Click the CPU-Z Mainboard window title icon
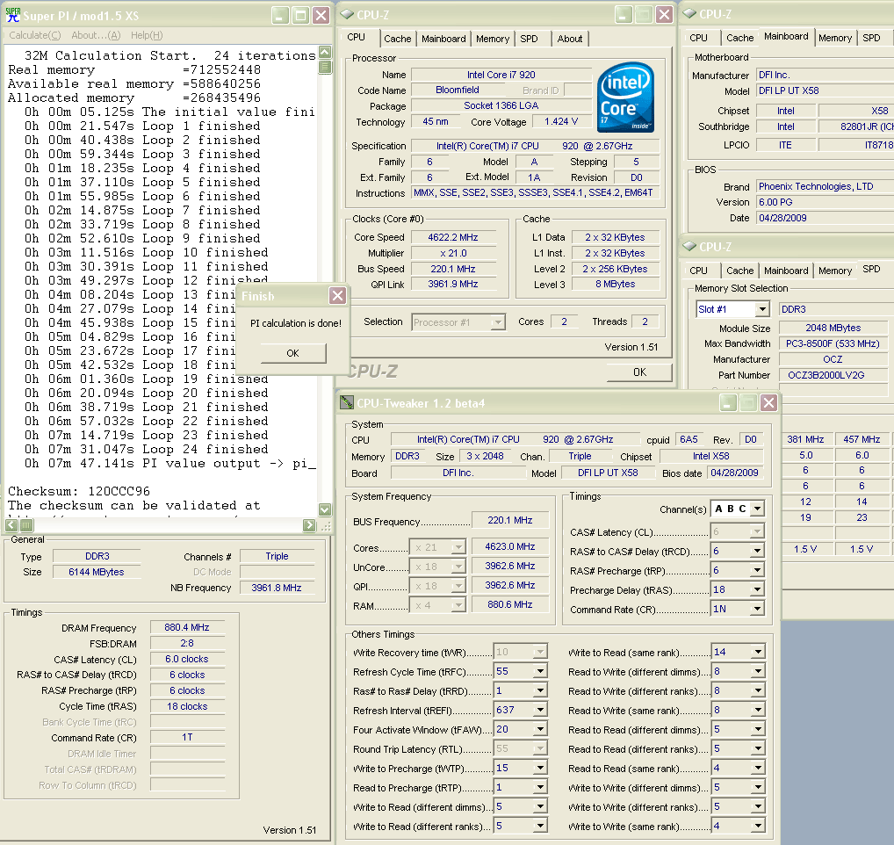Image resolution: width=894 pixels, height=845 pixels. 689,14
